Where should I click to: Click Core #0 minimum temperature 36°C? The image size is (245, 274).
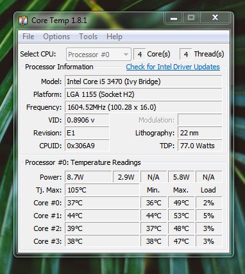[153, 203]
